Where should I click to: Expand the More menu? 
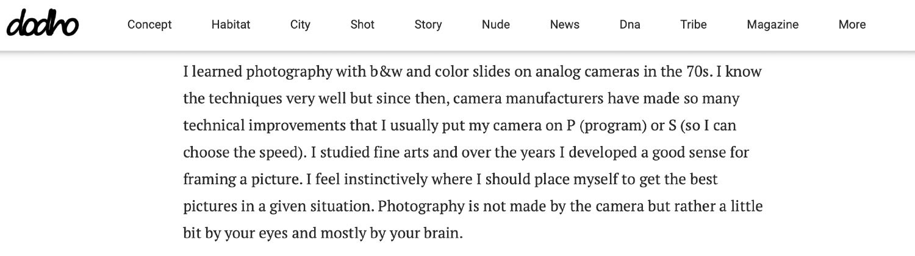tap(852, 25)
